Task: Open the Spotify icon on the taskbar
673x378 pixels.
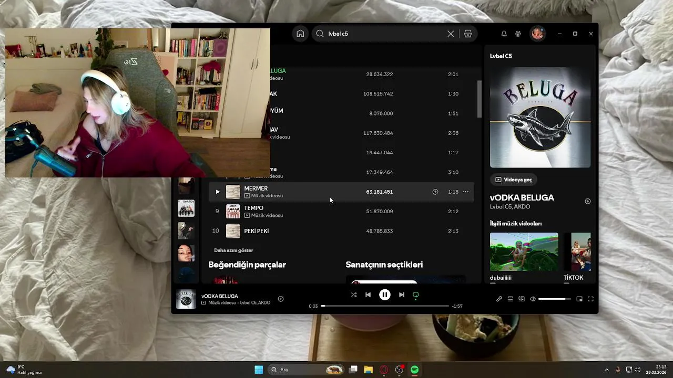Action: (414, 370)
